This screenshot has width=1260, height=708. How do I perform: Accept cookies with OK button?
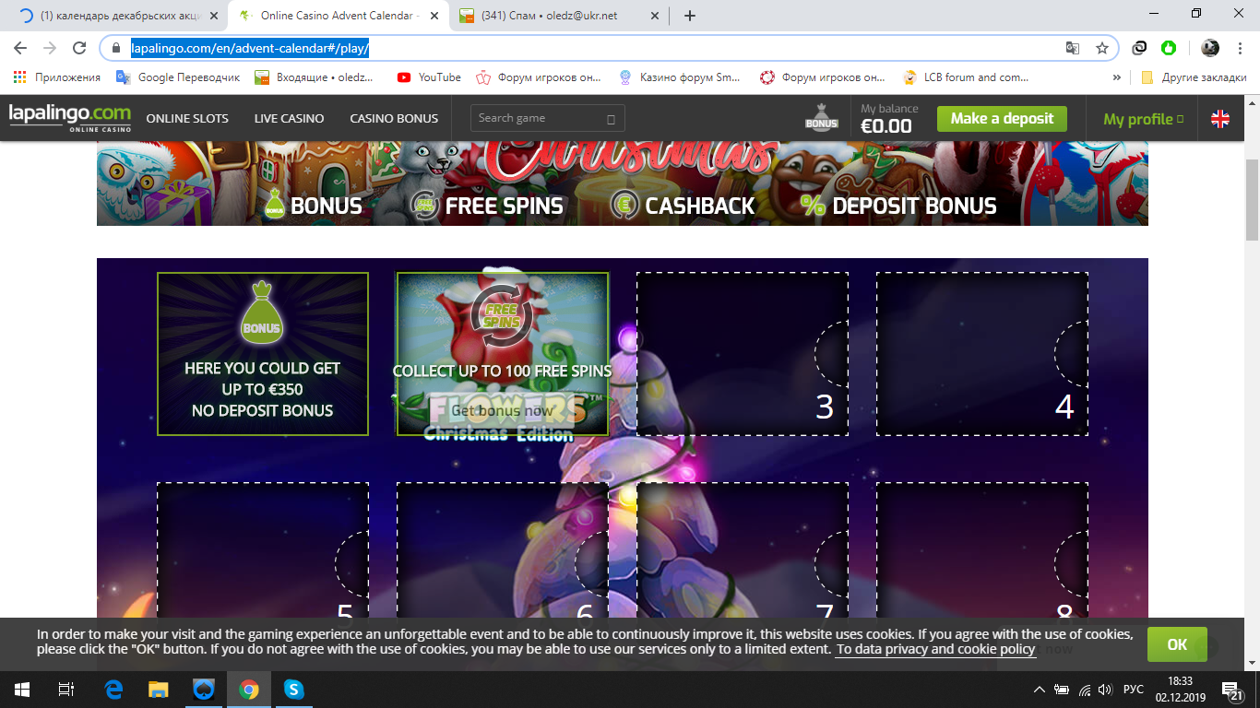click(1177, 644)
